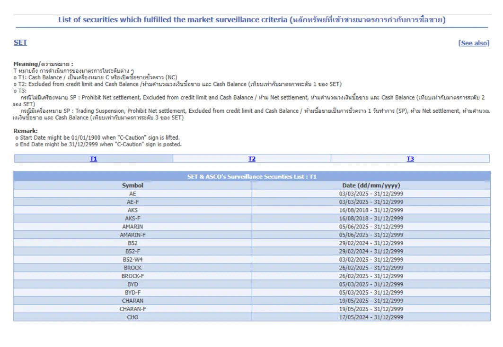Image resolution: width=503 pixels, height=347 pixels.
Task: Click the Surveillance Securities List T1 table title
Action: (x=252, y=177)
